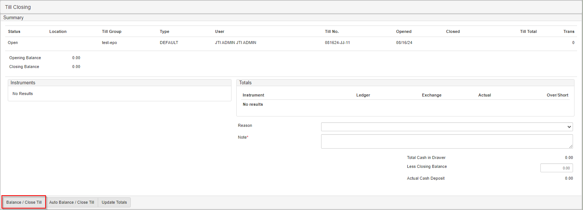Click the Summary section header
583x210 pixels.
point(13,18)
